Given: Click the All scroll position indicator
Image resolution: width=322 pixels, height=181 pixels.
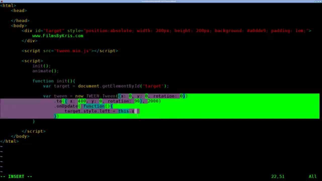Looking at the screenshot, I should pyautogui.click(x=313, y=176).
